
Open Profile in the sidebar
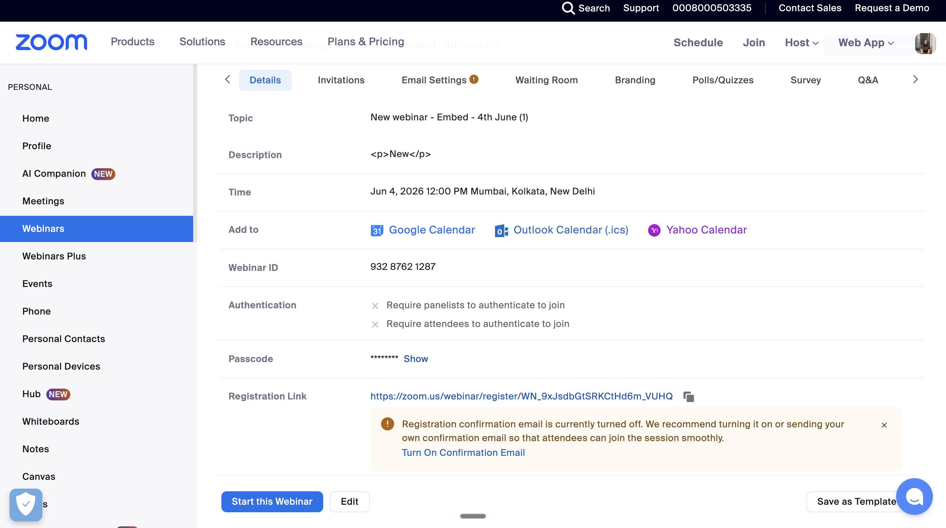tap(37, 146)
